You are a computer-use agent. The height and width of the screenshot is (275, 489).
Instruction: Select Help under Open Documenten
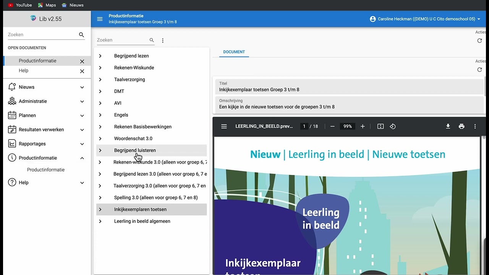click(x=23, y=71)
